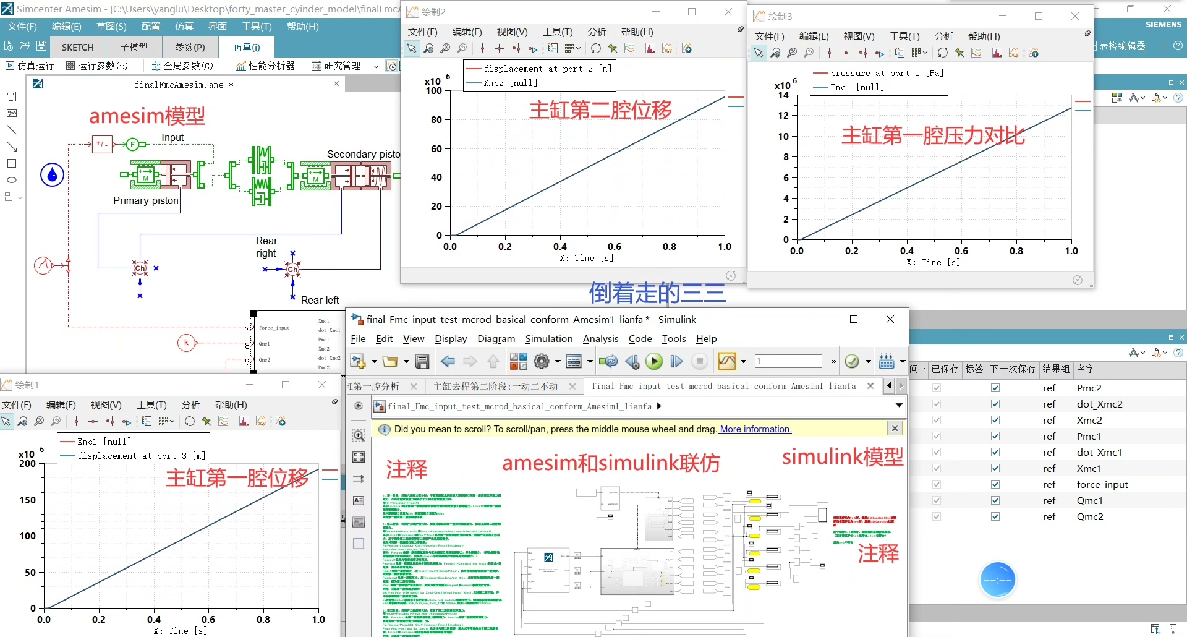Click Simulink model configuration gear icon
The image size is (1187, 637).
click(x=542, y=361)
